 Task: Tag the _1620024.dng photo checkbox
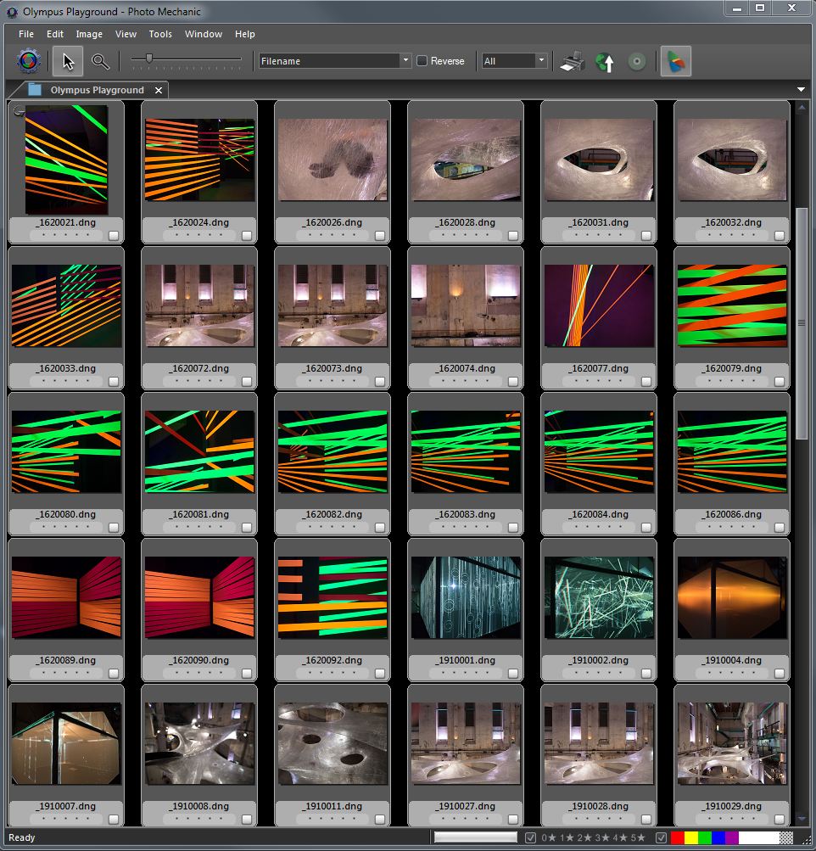click(247, 236)
